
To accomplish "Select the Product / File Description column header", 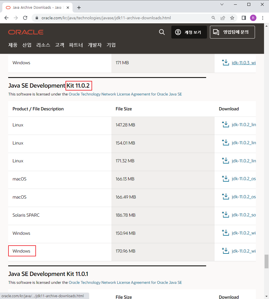I will click(38, 109).
